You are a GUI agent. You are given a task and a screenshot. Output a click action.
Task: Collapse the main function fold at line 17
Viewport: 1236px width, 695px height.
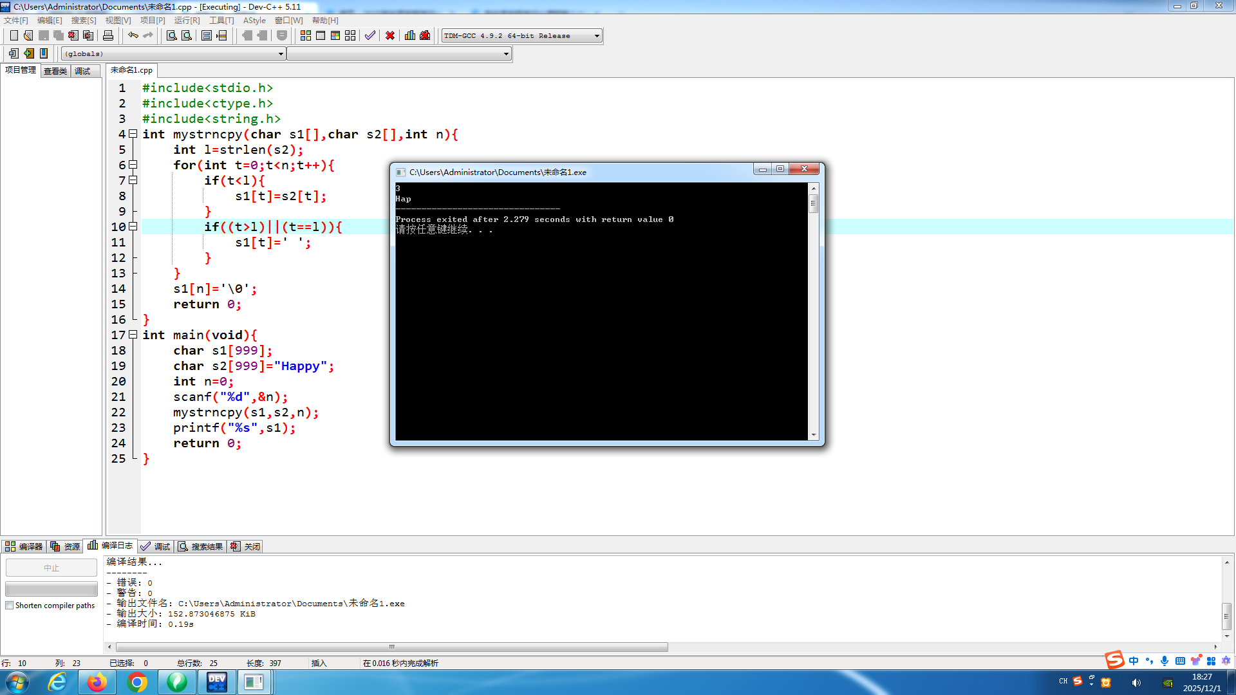(x=133, y=335)
